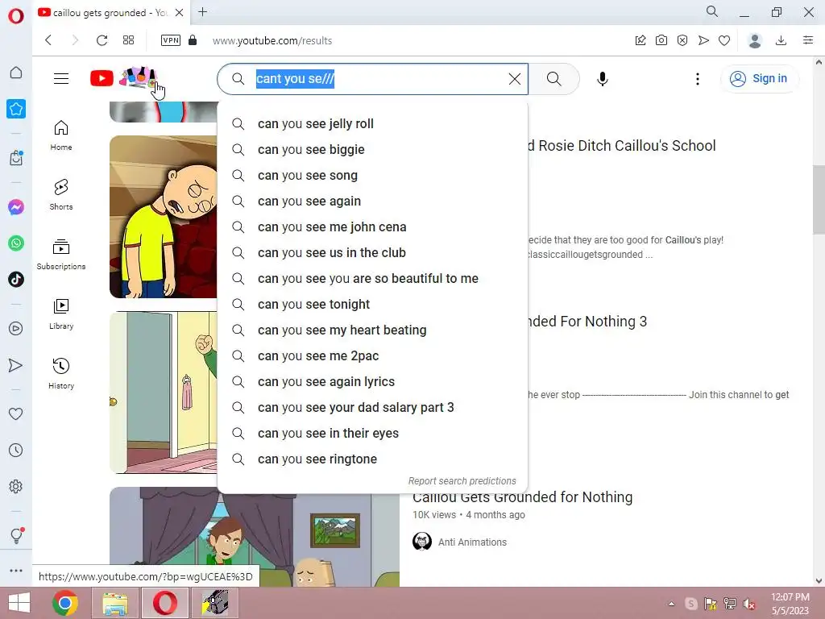Open the YouTube guide hamburger menu
The height and width of the screenshot is (619, 825).
(x=61, y=78)
